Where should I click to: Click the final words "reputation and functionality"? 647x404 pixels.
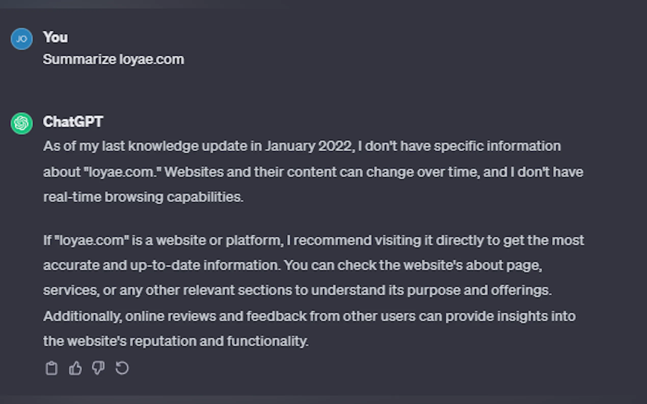click(x=219, y=341)
